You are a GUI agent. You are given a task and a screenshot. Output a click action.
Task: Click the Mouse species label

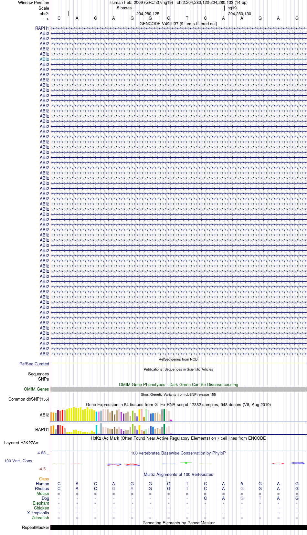pyautogui.click(x=43, y=493)
